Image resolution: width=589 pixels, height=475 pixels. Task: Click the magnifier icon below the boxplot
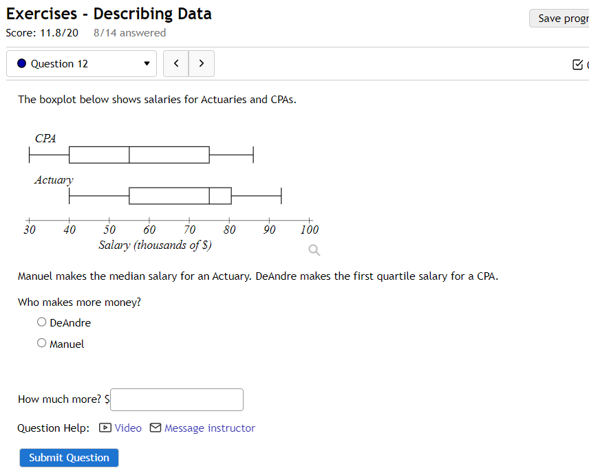[314, 250]
